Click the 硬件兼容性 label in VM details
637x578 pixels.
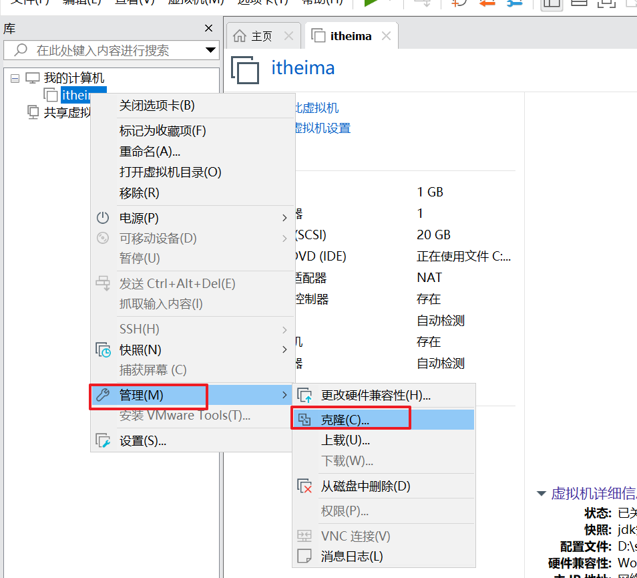coord(580,563)
